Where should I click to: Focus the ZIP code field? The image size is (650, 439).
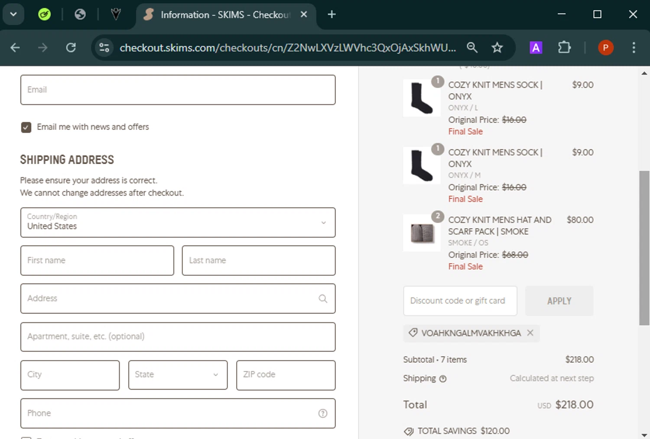pyautogui.click(x=286, y=375)
